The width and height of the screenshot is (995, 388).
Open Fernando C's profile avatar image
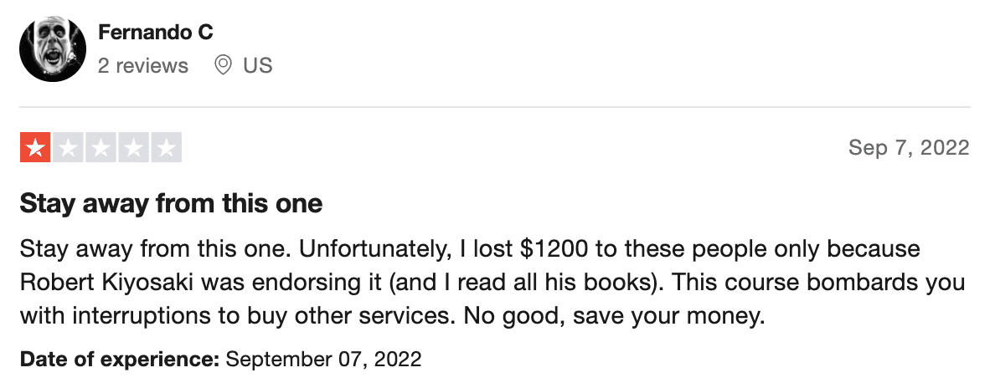pyautogui.click(x=53, y=48)
